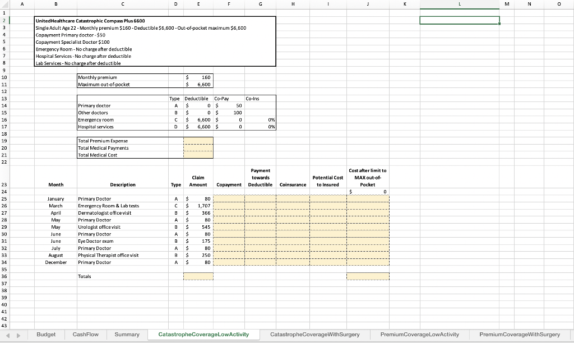This screenshot has width=574, height=343.
Task: Click 'Lab Services - No charge after deductible'
Action: [78, 63]
